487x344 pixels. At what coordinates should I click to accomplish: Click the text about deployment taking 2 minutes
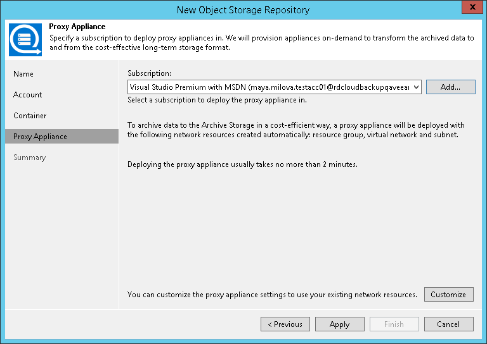coord(242,164)
